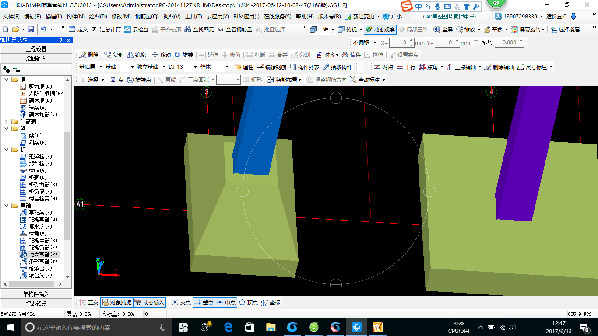
Task: Open the 帮助(H) menu
Action: 305,17
